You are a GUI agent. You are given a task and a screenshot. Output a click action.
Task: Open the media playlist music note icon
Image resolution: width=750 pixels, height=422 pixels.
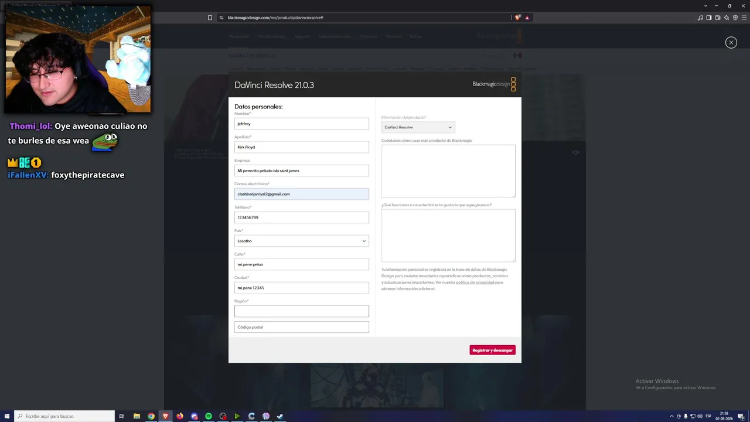(x=700, y=18)
